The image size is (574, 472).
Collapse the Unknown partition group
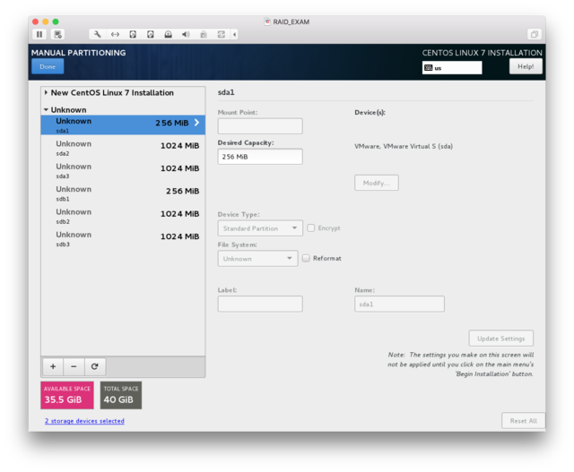[47, 110]
